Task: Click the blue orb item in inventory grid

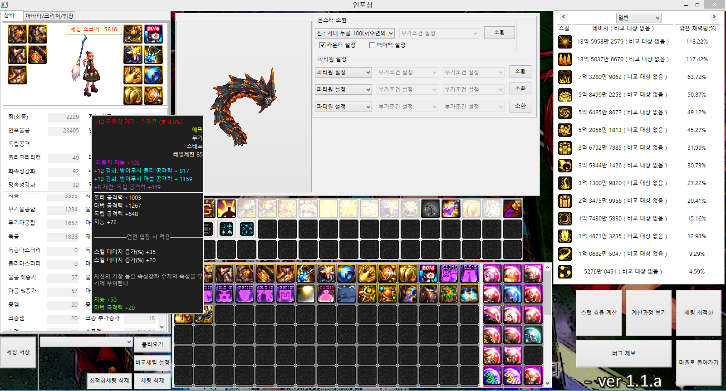Action: [x=346, y=274]
